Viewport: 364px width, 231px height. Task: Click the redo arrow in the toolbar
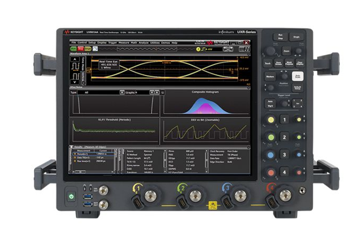230,49
